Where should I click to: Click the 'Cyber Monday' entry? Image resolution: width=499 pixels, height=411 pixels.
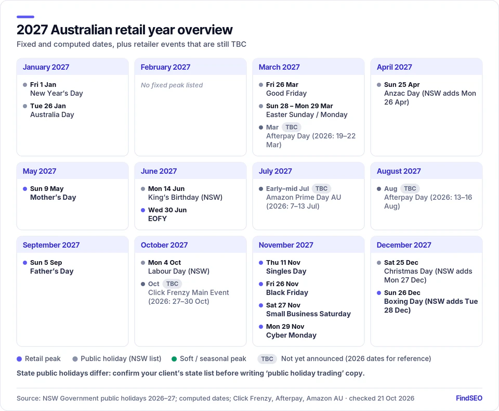[291, 336]
